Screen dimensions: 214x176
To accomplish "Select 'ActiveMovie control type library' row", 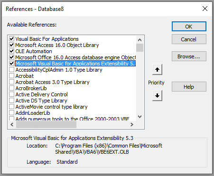I will pos(51,107).
